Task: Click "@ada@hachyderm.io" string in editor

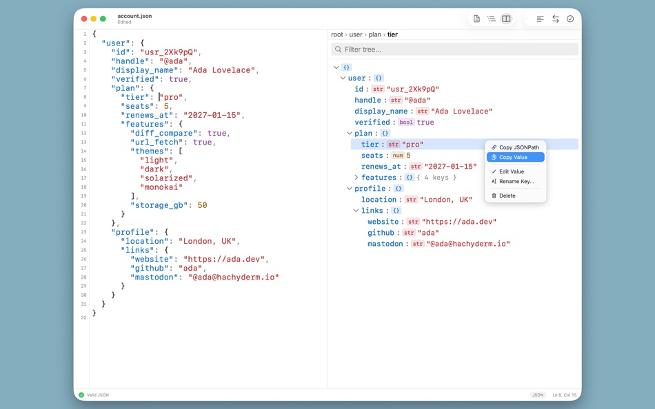Action: pyautogui.click(x=234, y=277)
